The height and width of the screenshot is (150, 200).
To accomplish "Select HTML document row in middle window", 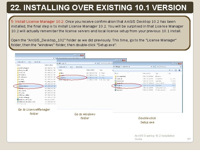I will [86, 80].
